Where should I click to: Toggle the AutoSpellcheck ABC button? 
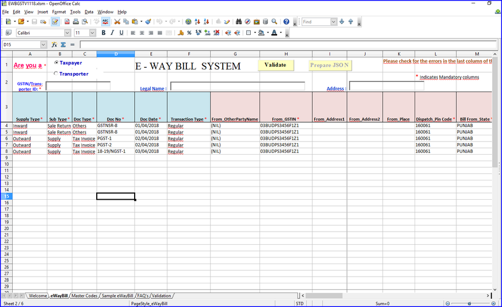coord(104,21)
